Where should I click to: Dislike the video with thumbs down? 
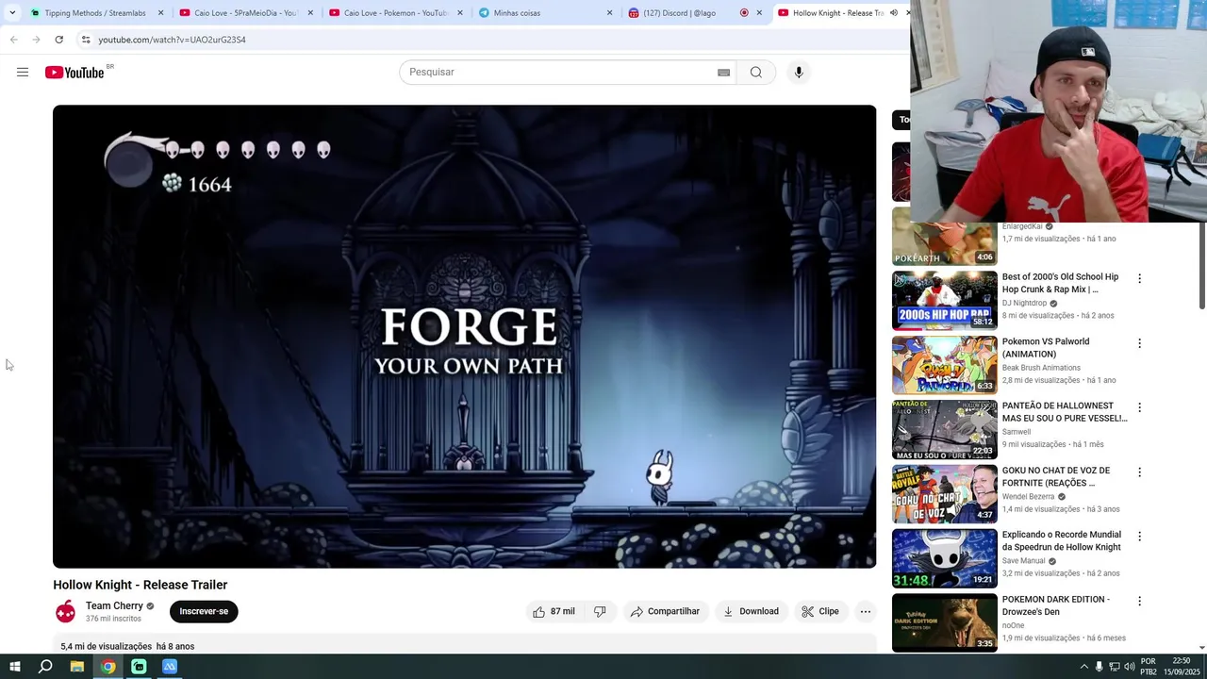600,611
